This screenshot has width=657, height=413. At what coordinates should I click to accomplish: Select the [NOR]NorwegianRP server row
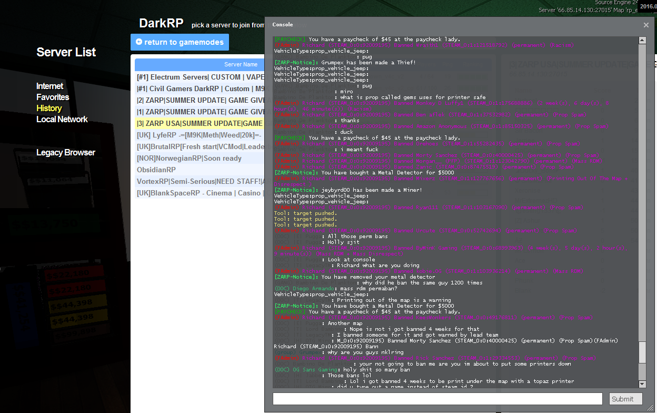tap(200, 158)
